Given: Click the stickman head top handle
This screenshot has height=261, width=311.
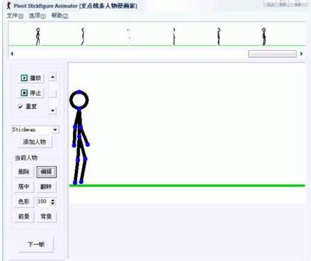Looking at the screenshot, I should [79, 91].
